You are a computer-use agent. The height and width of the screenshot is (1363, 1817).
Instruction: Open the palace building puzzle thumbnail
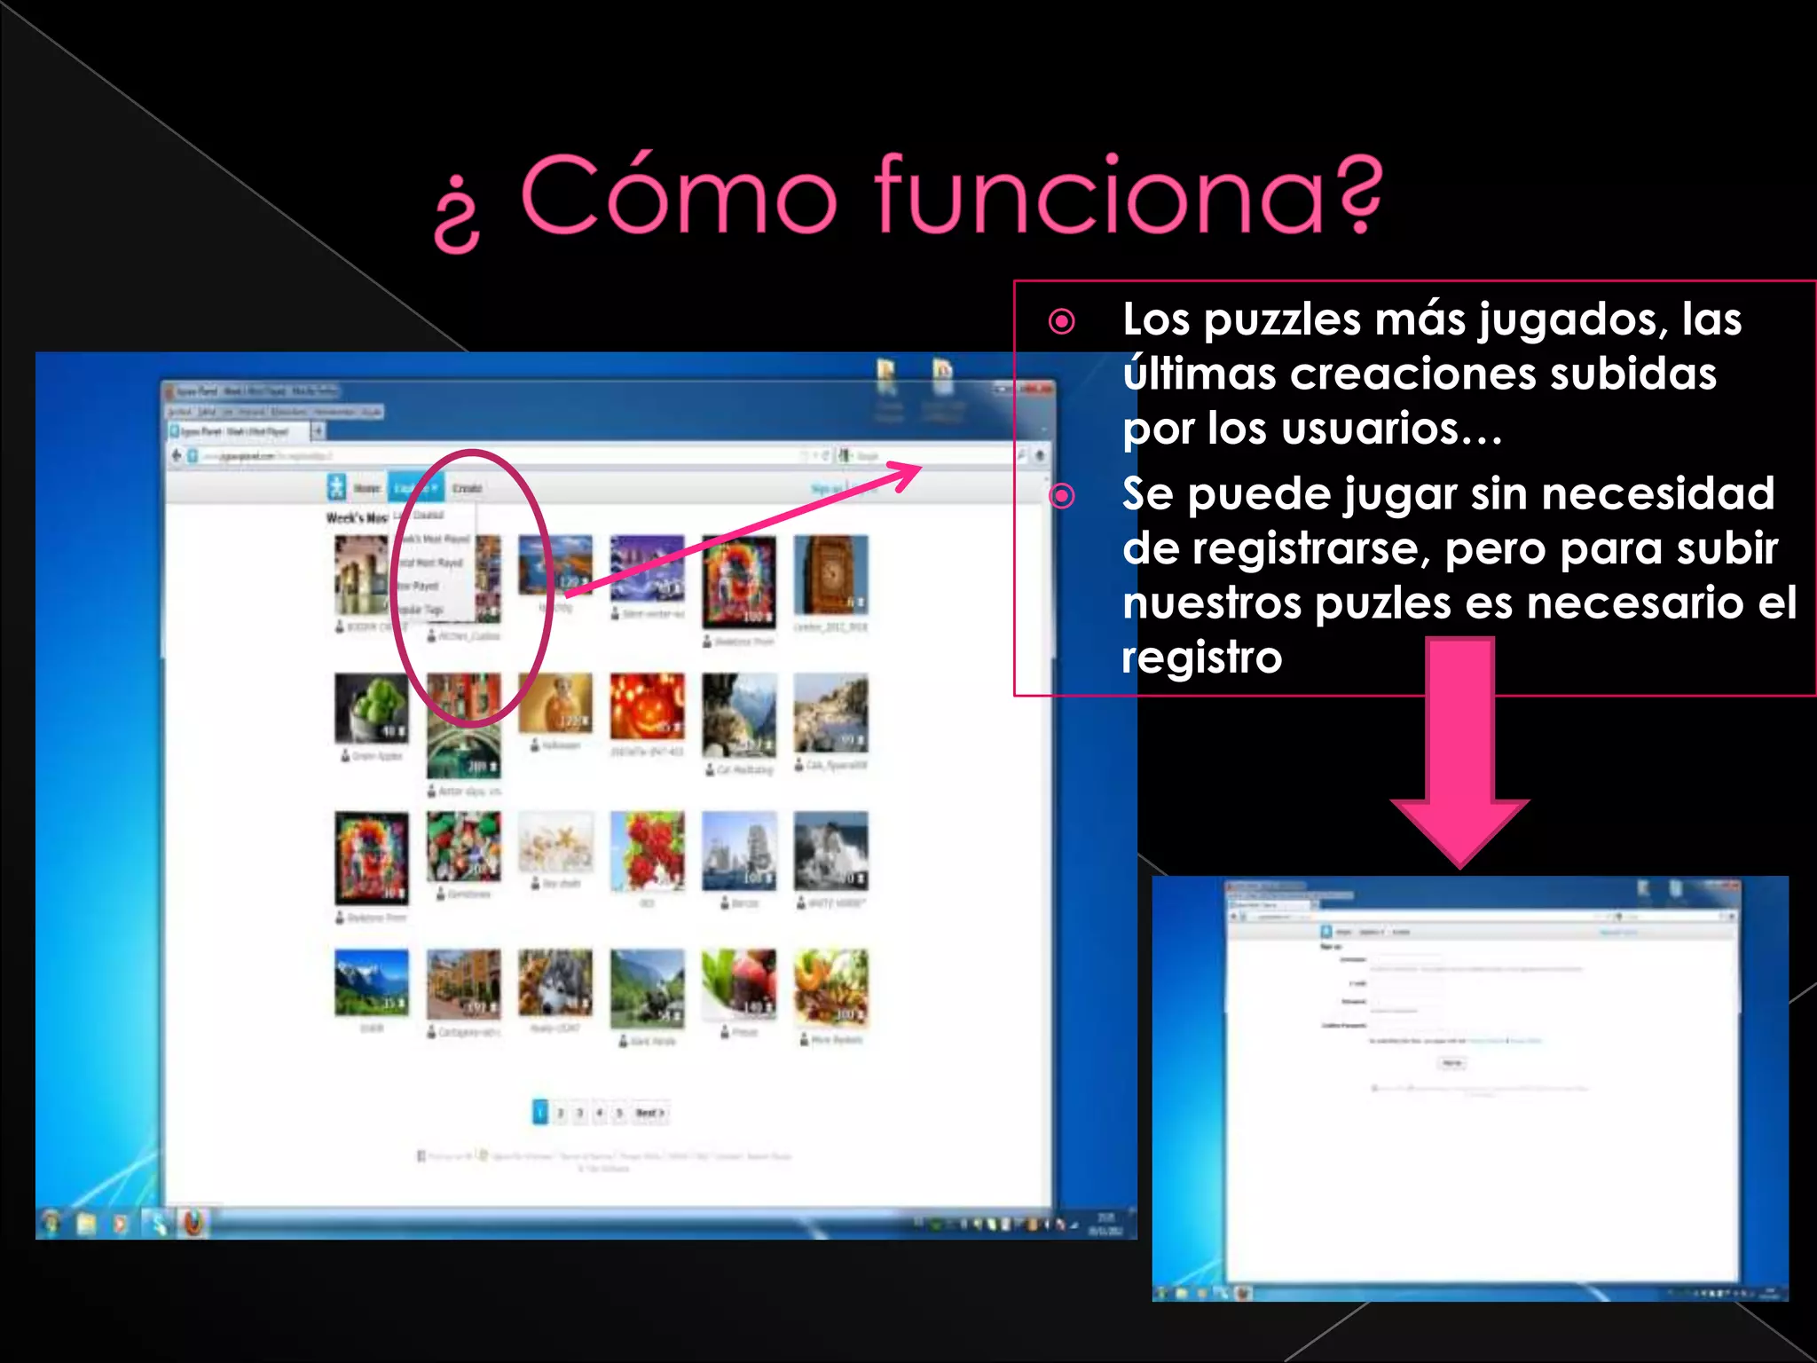360,575
